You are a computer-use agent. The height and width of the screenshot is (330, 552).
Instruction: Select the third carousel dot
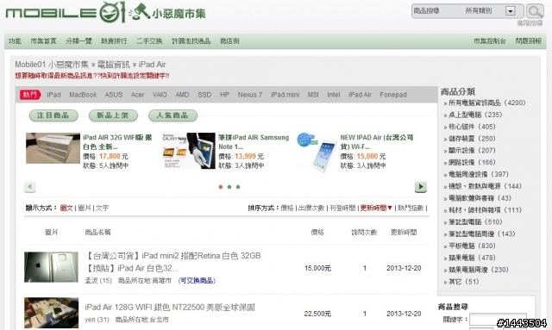point(238,187)
